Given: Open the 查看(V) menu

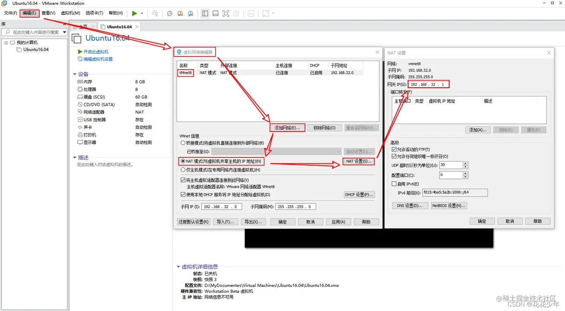Looking at the screenshot, I should click(48, 13).
